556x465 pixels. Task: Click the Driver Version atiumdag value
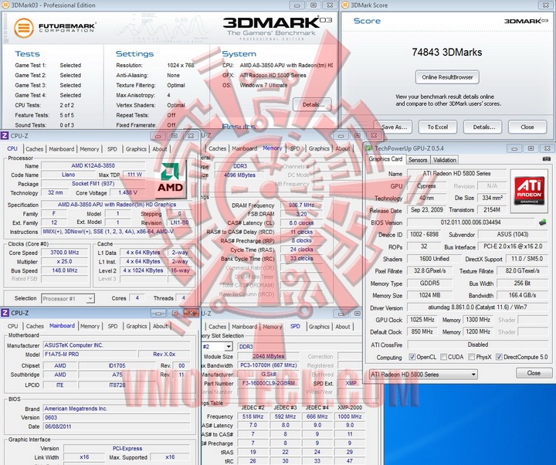[x=478, y=307]
